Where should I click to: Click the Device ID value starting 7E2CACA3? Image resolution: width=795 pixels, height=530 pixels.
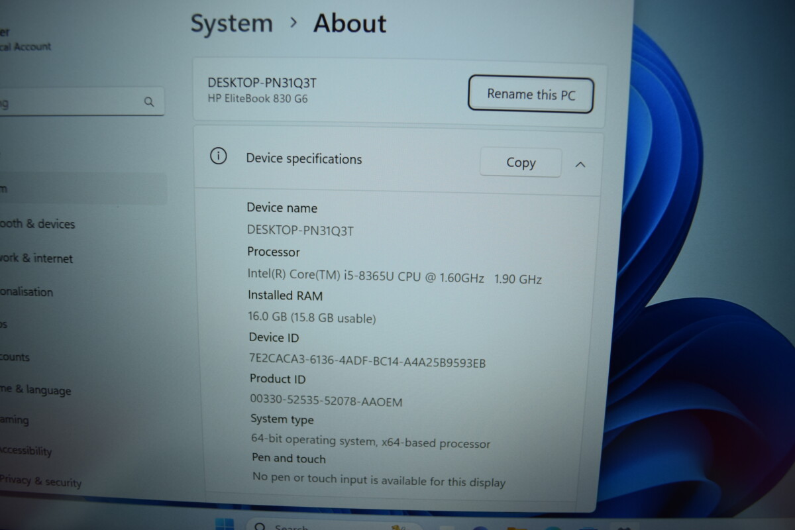[x=368, y=362]
